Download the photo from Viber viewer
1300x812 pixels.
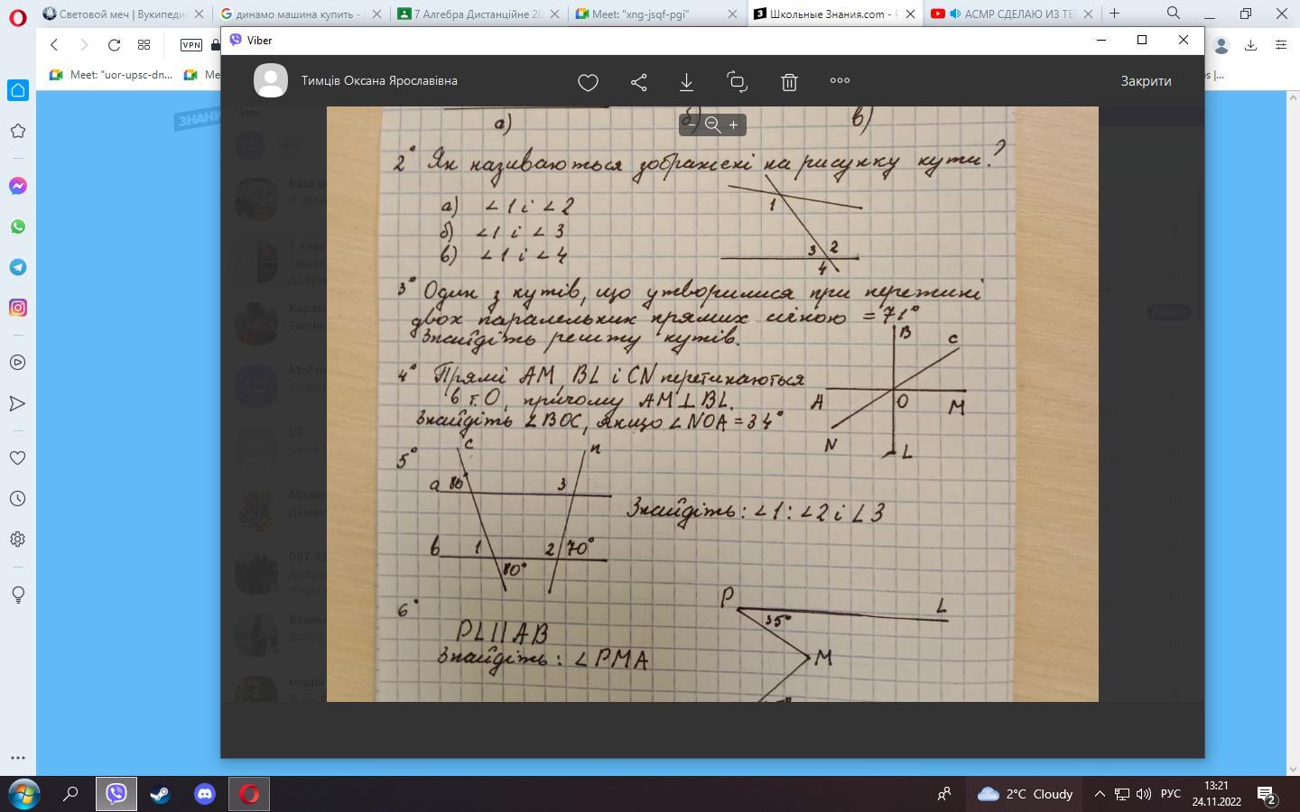(686, 81)
